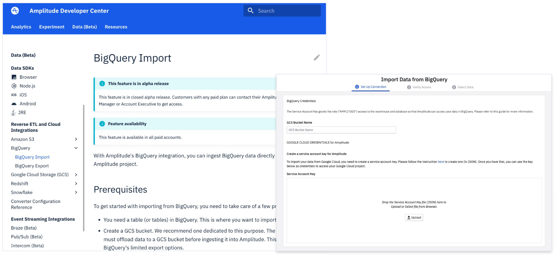
Task: Click the upload arrow icon in Upload button
Action: click(409, 218)
